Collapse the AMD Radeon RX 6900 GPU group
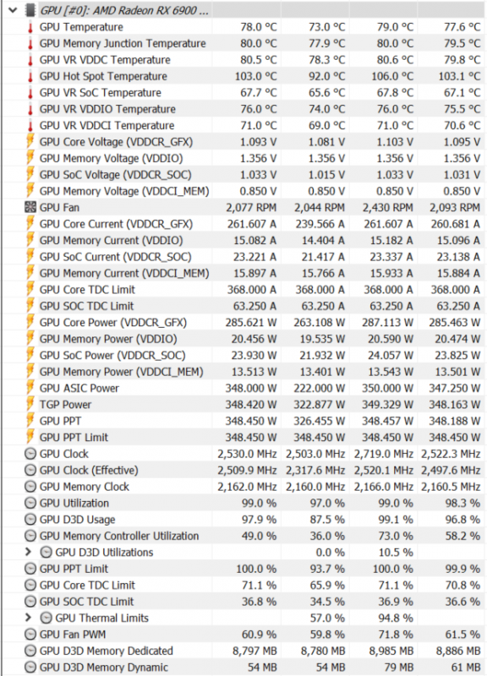Viewport: 487px width, 676px height. click(13, 10)
